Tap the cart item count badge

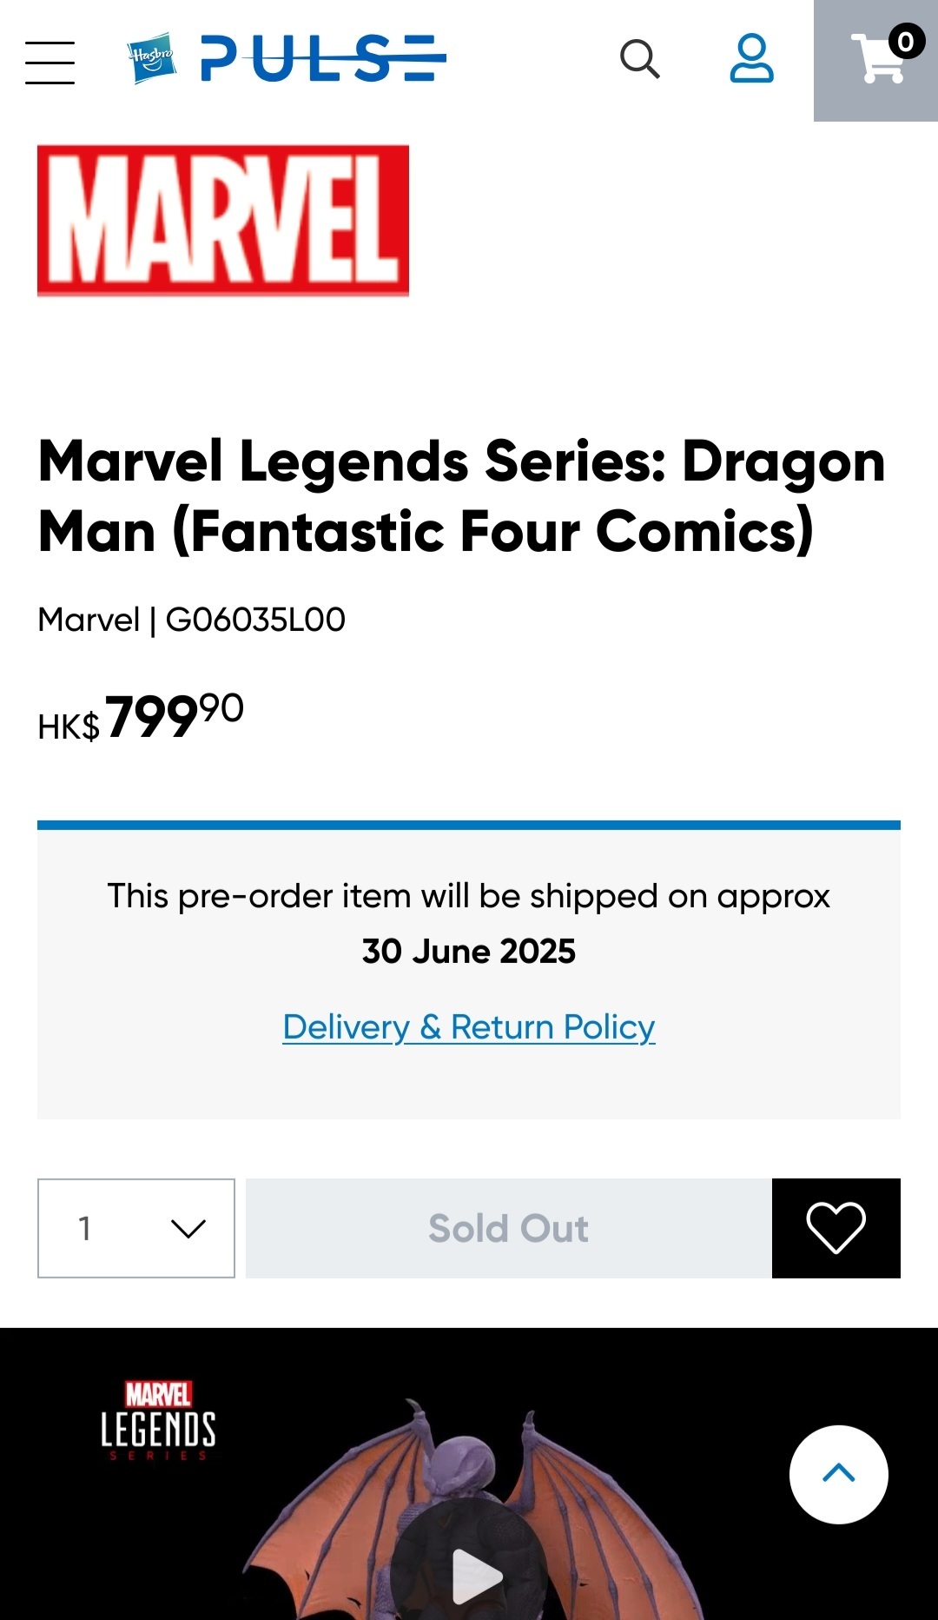(x=906, y=41)
